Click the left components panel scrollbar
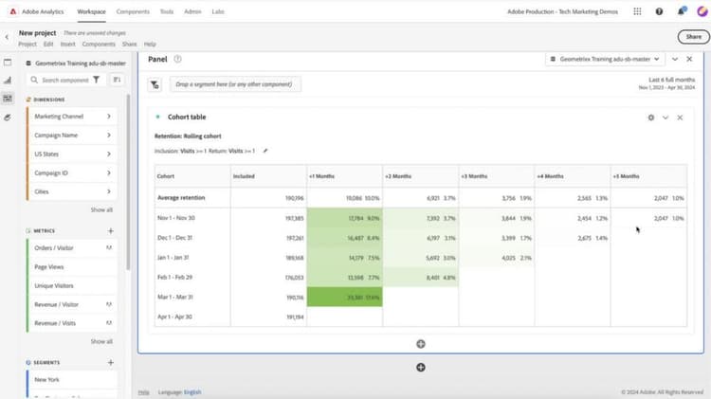 click(x=128, y=181)
